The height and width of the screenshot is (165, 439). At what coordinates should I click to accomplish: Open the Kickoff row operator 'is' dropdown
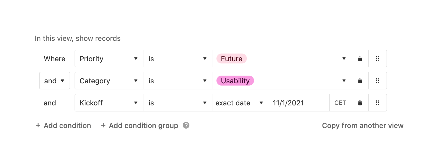(x=178, y=103)
